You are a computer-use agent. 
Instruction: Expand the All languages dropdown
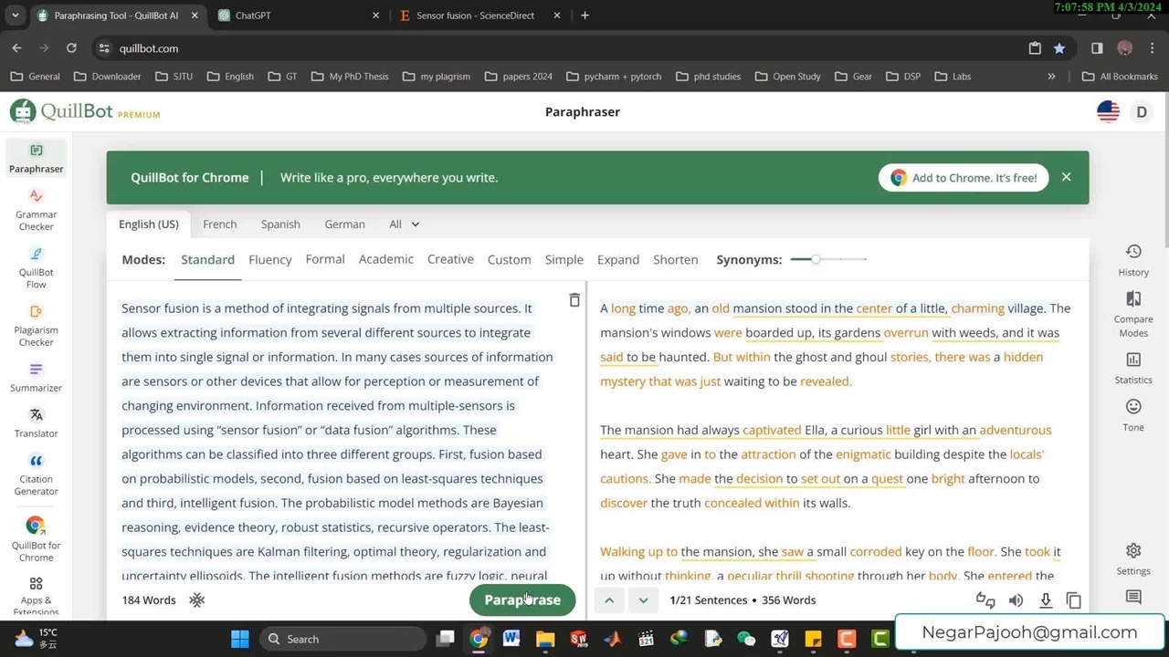[404, 224]
